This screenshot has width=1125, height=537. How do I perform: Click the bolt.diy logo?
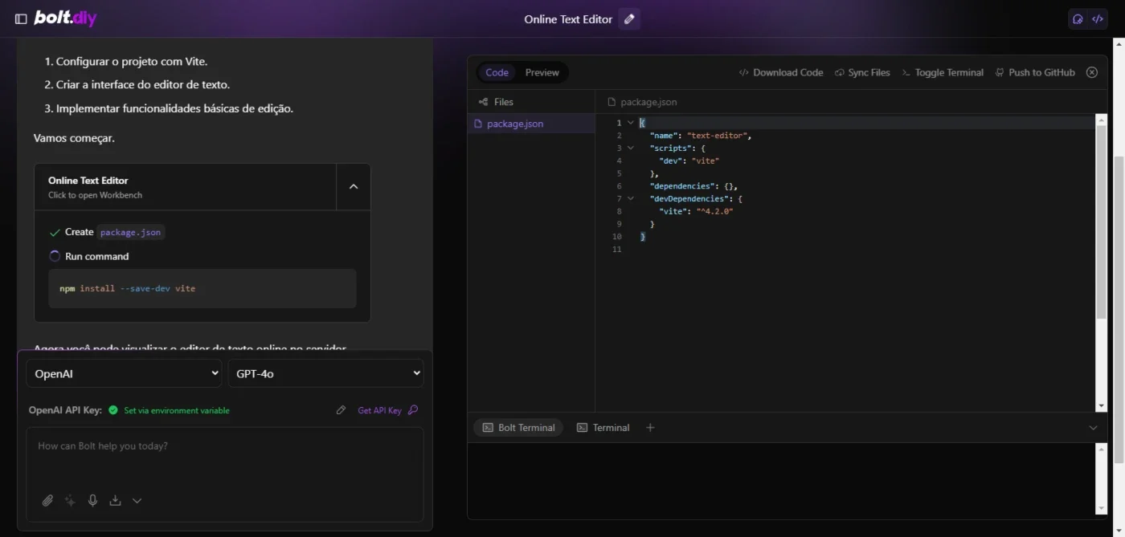tap(65, 18)
